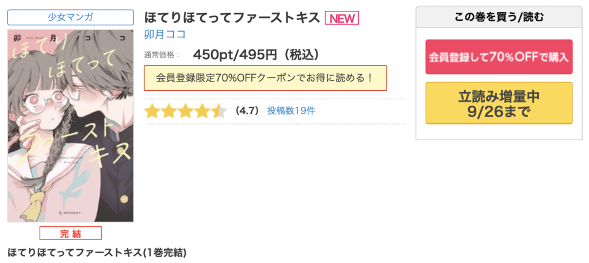Open the manga cover thumbnail
Screen dimensions: 589x263
[70, 125]
